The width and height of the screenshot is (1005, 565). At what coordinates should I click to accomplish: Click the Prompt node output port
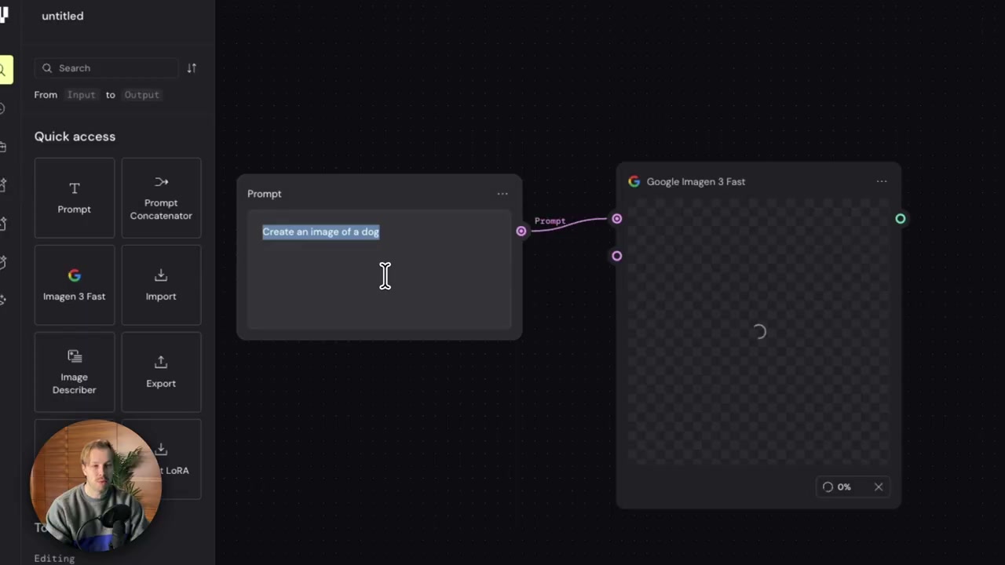[521, 231]
